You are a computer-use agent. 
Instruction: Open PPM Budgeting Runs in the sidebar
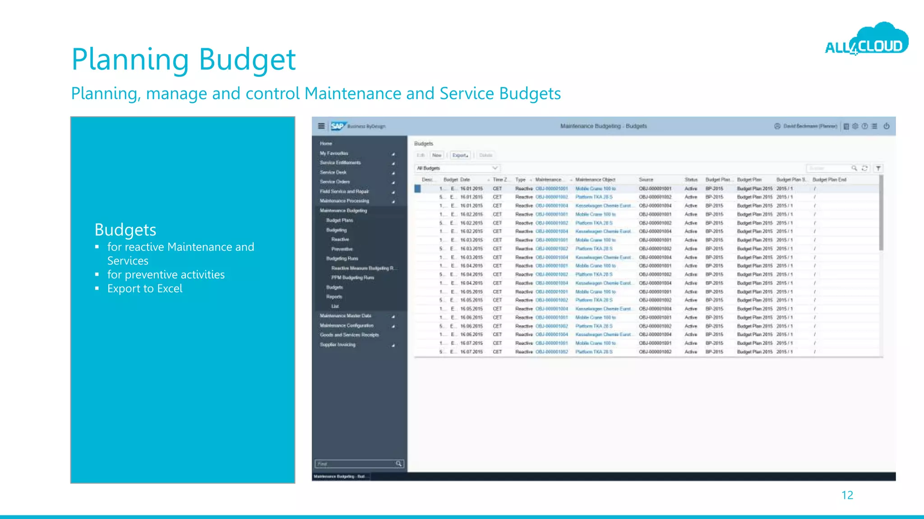[x=353, y=278]
